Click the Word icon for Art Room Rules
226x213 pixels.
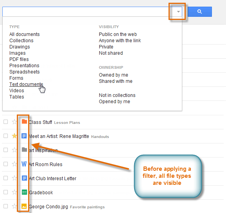[x=24, y=164]
